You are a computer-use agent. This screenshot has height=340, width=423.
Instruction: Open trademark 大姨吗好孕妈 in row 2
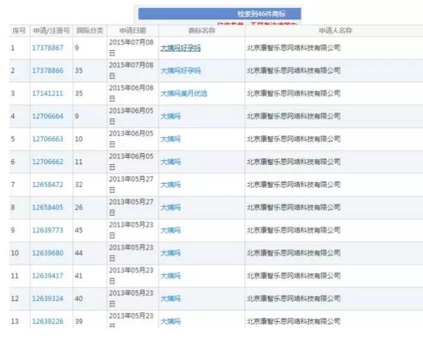pyautogui.click(x=180, y=71)
